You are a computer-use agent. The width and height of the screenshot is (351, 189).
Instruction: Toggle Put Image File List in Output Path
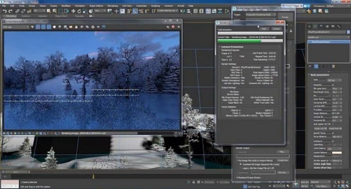(x=237, y=159)
